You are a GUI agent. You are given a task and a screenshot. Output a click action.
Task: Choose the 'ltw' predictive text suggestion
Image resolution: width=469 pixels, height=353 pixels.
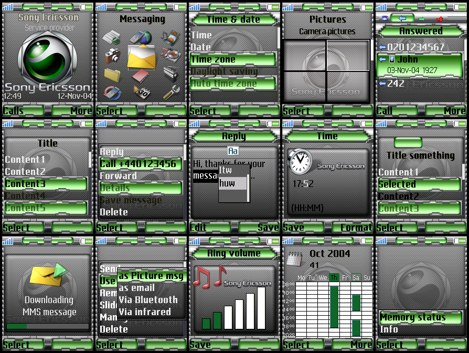coord(232,170)
